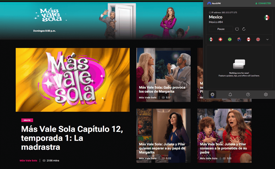Click the IP address info icon

pyautogui.click(x=210, y=12)
